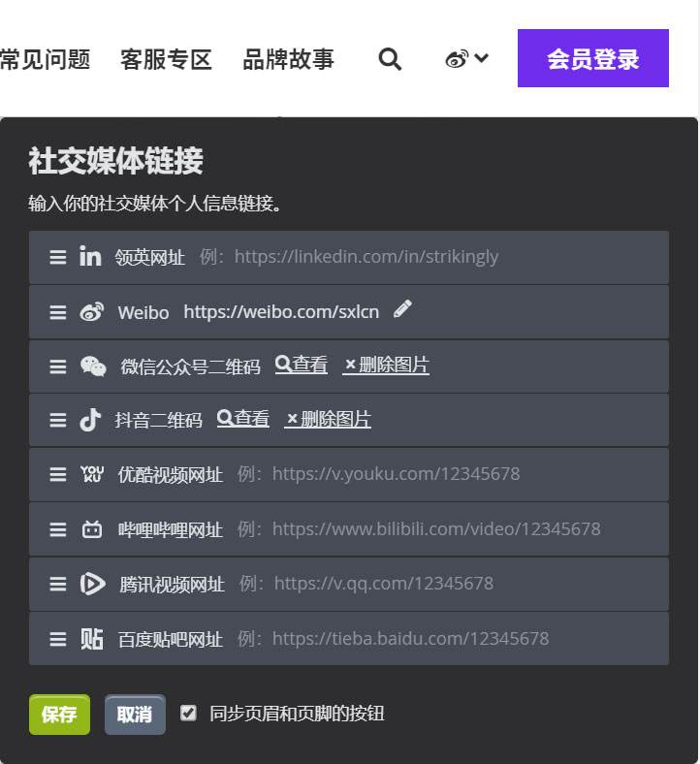Click the Weibo logo in the Weibo row
700x764 pixels.
pyautogui.click(x=91, y=312)
